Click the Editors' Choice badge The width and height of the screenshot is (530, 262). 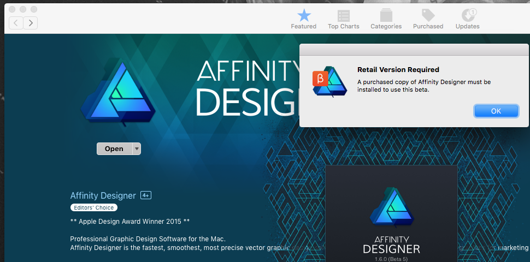click(x=94, y=207)
